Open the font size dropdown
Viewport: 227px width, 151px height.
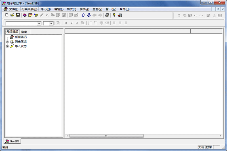(51, 23)
